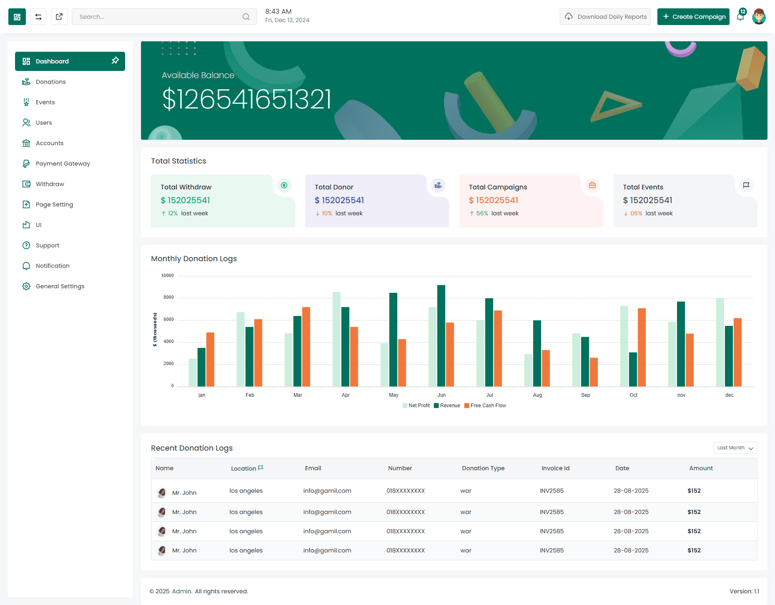The width and height of the screenshot is (775, 605).
Task: Open Page Setting in the sidebar
Action: pos(70,204)
